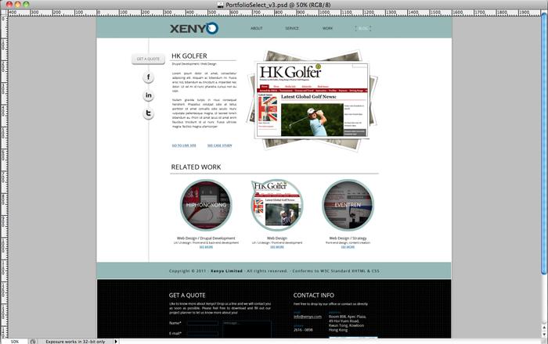Click SEE MORE under Web Design / Strategy

(x=348, y=247)
